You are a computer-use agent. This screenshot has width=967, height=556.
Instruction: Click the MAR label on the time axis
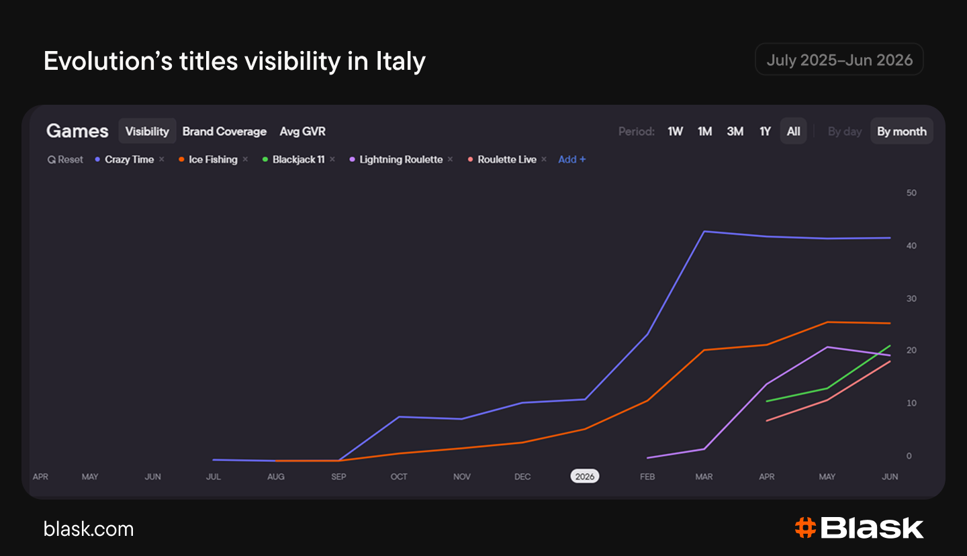704,477
